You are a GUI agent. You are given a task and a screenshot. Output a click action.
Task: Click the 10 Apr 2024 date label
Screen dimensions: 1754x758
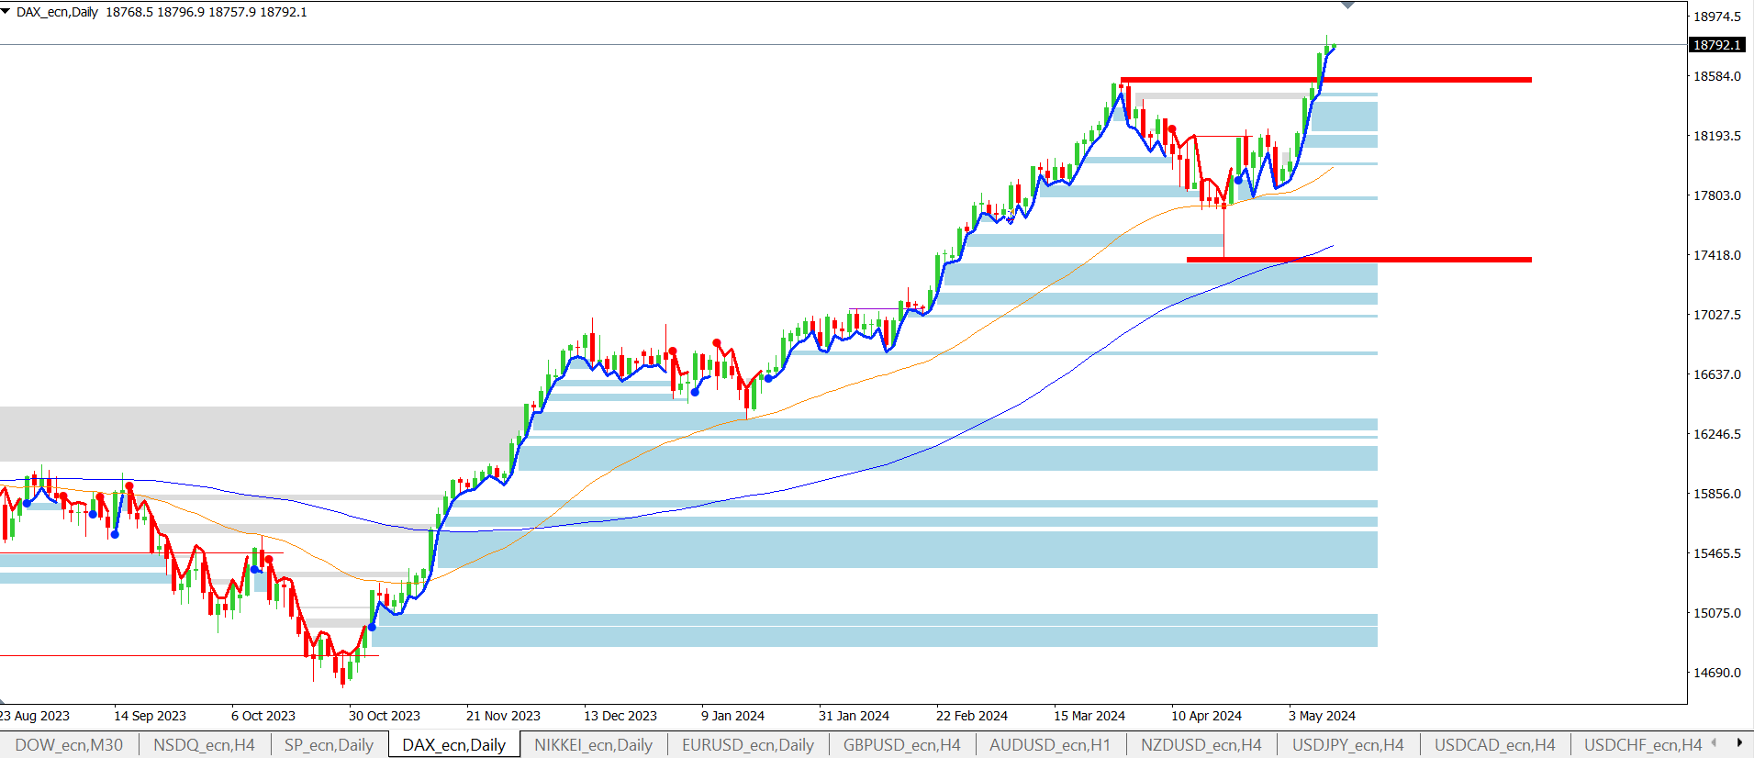click(1206, 716)
